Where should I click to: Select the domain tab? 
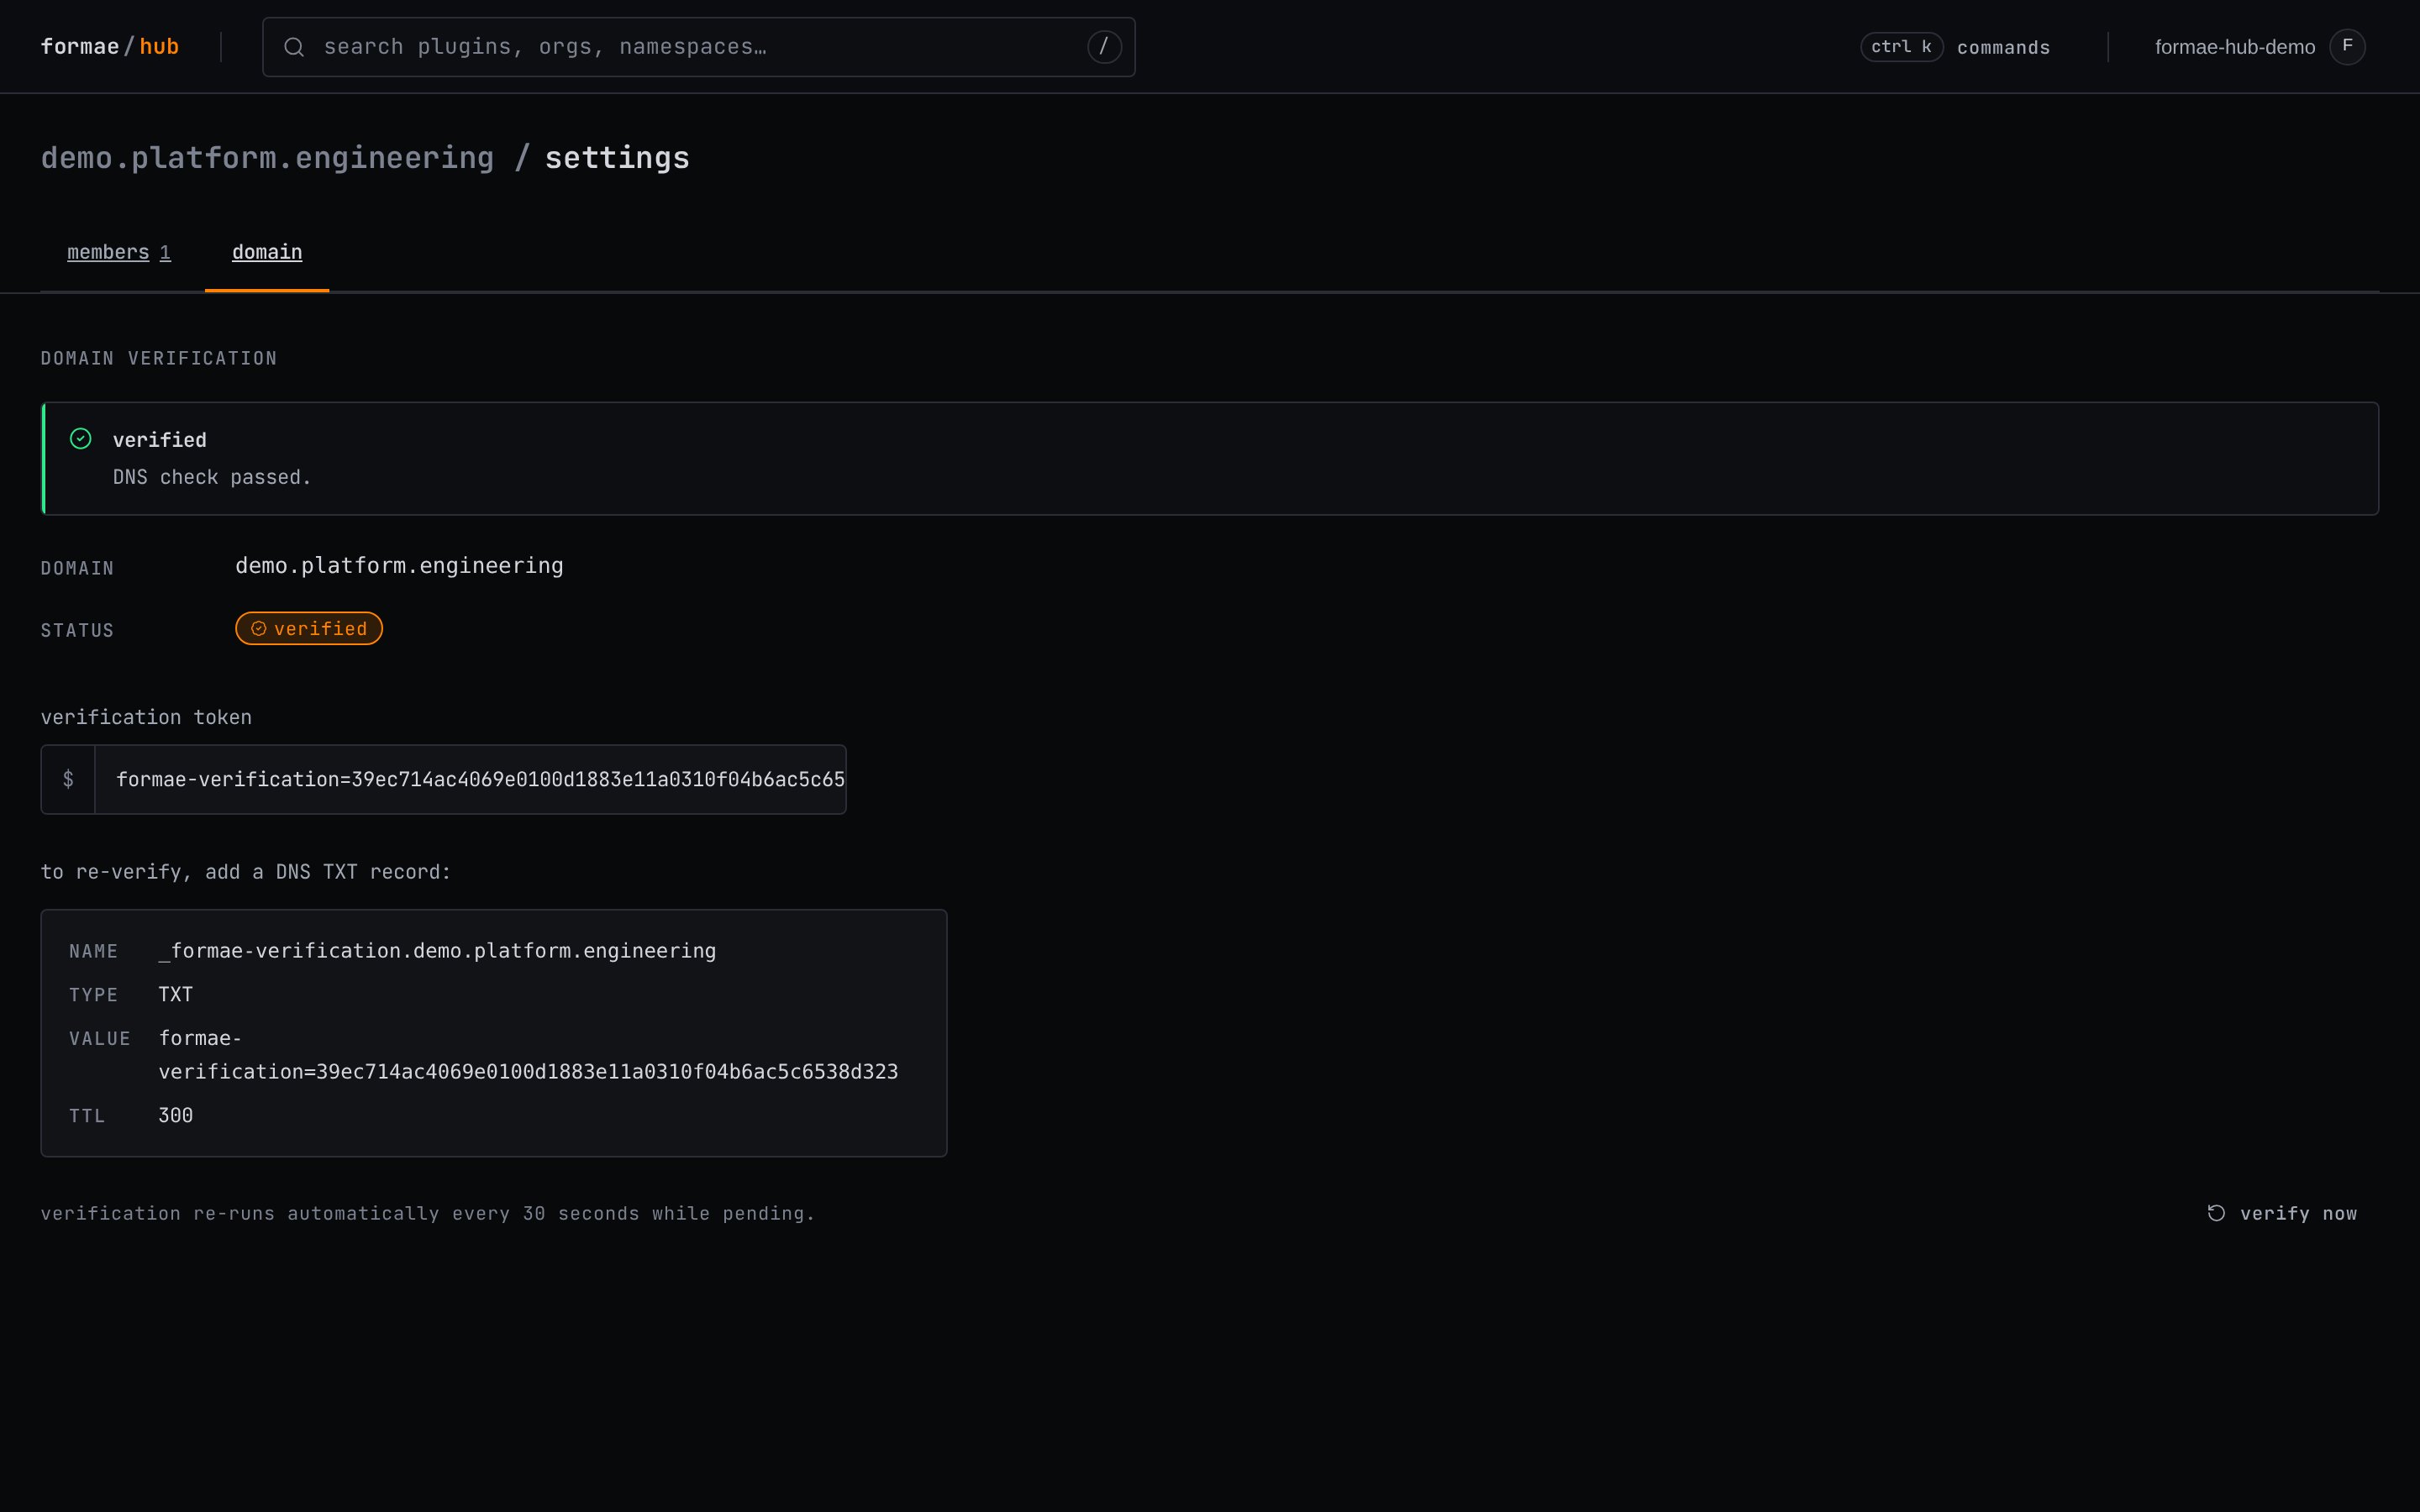(x=267, y=252)
